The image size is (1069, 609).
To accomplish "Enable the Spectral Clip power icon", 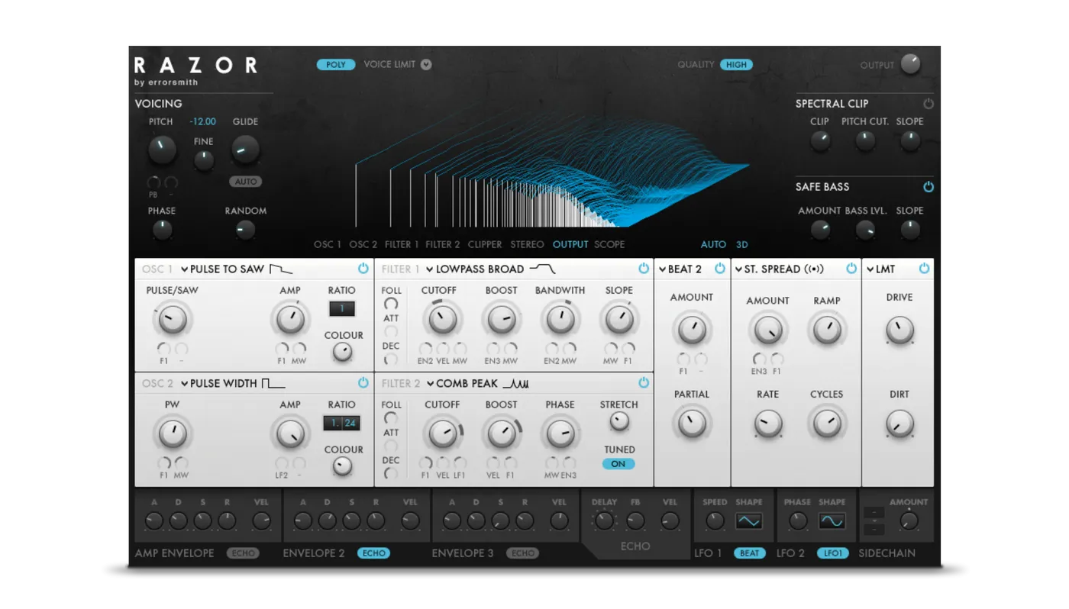I will (929, 104).
